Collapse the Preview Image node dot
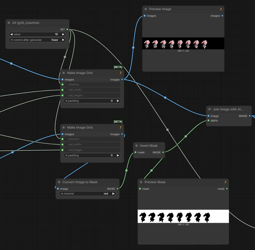Viewport: 255px width, 250px height. coord(146,9)
